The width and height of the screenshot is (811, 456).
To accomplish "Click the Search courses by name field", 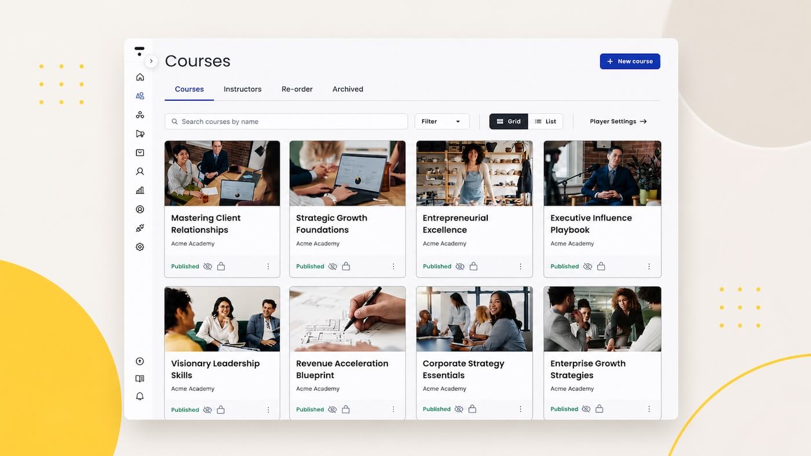I will [286, 122].
